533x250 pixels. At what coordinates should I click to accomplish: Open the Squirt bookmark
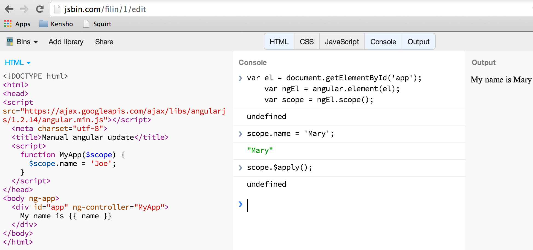pyautogui.click(x=97, y=24)
